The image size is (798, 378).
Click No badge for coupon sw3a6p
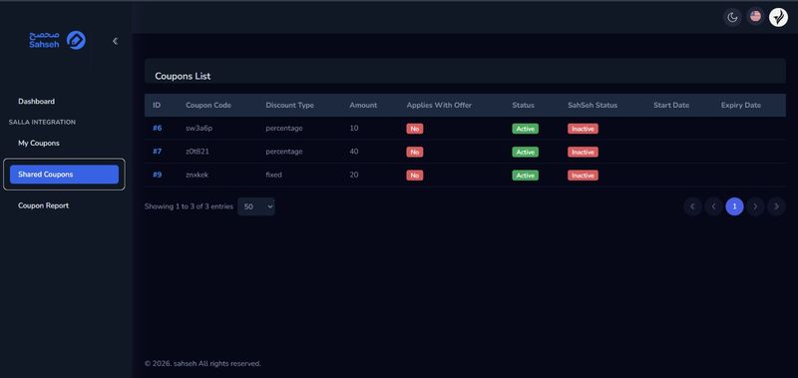(415, 129)
